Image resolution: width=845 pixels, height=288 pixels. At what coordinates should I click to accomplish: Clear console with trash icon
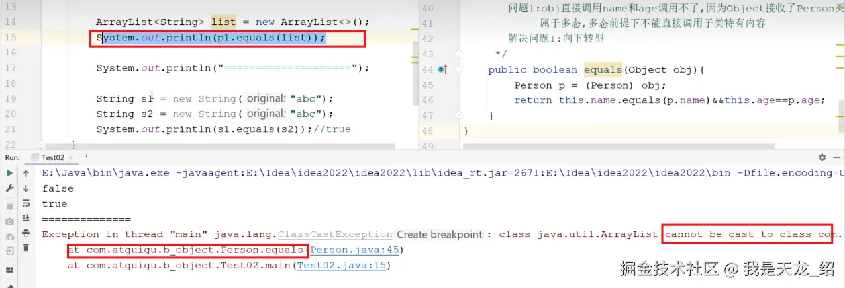click(26, 248)
